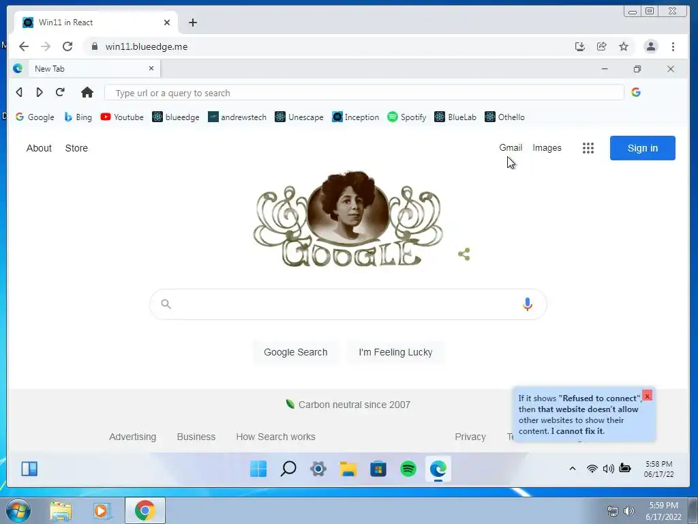
Task: Open the Bing bookmark
Action: [x=78, y=117]
